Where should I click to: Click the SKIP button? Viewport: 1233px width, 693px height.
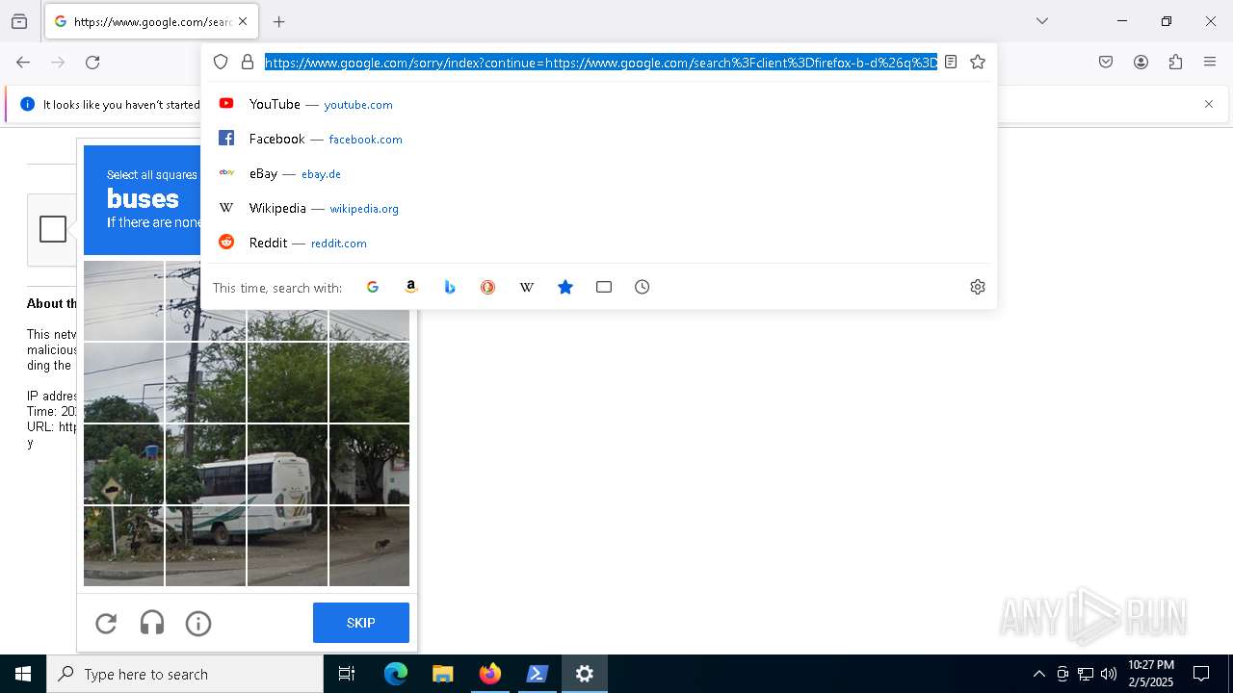361,623
